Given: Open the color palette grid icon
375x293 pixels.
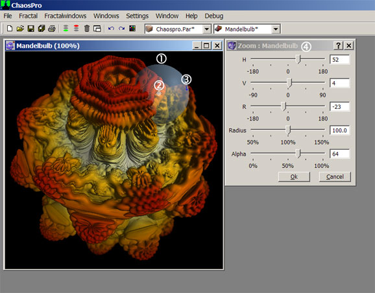Looking at the screenshot, I should (132, 29).
